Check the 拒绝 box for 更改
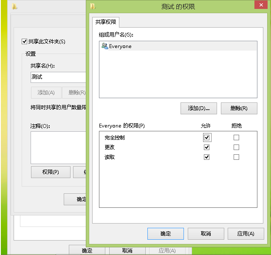The width and height of the screenshot is (271, 255). 237,147
